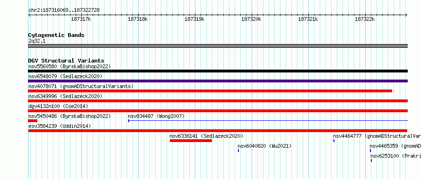This screenshot has height=179, width=421.
Task: Click the nsv6548079 purple variant bar
Action: (218, 81)
